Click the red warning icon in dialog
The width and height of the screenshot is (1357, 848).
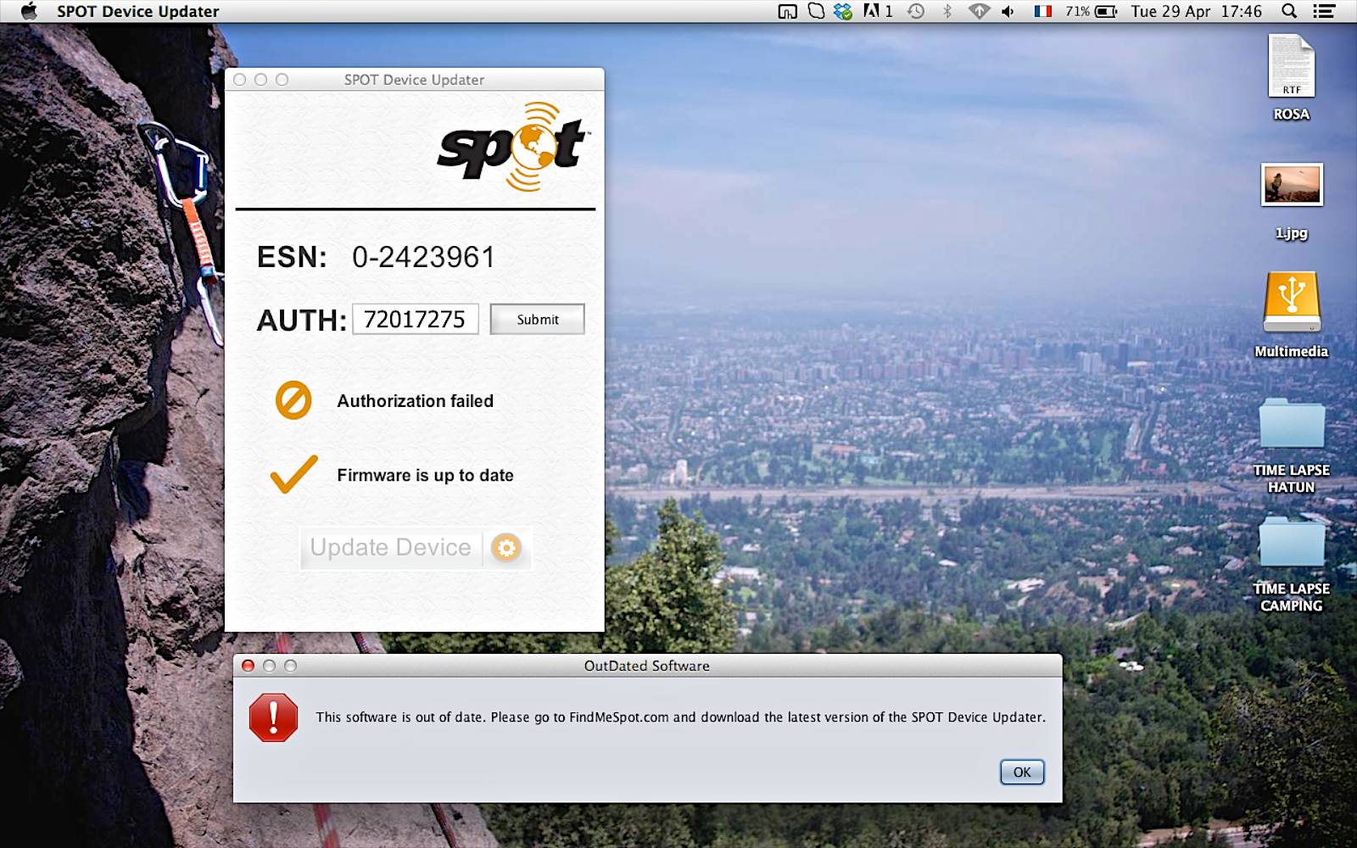(x=273, y=717)
